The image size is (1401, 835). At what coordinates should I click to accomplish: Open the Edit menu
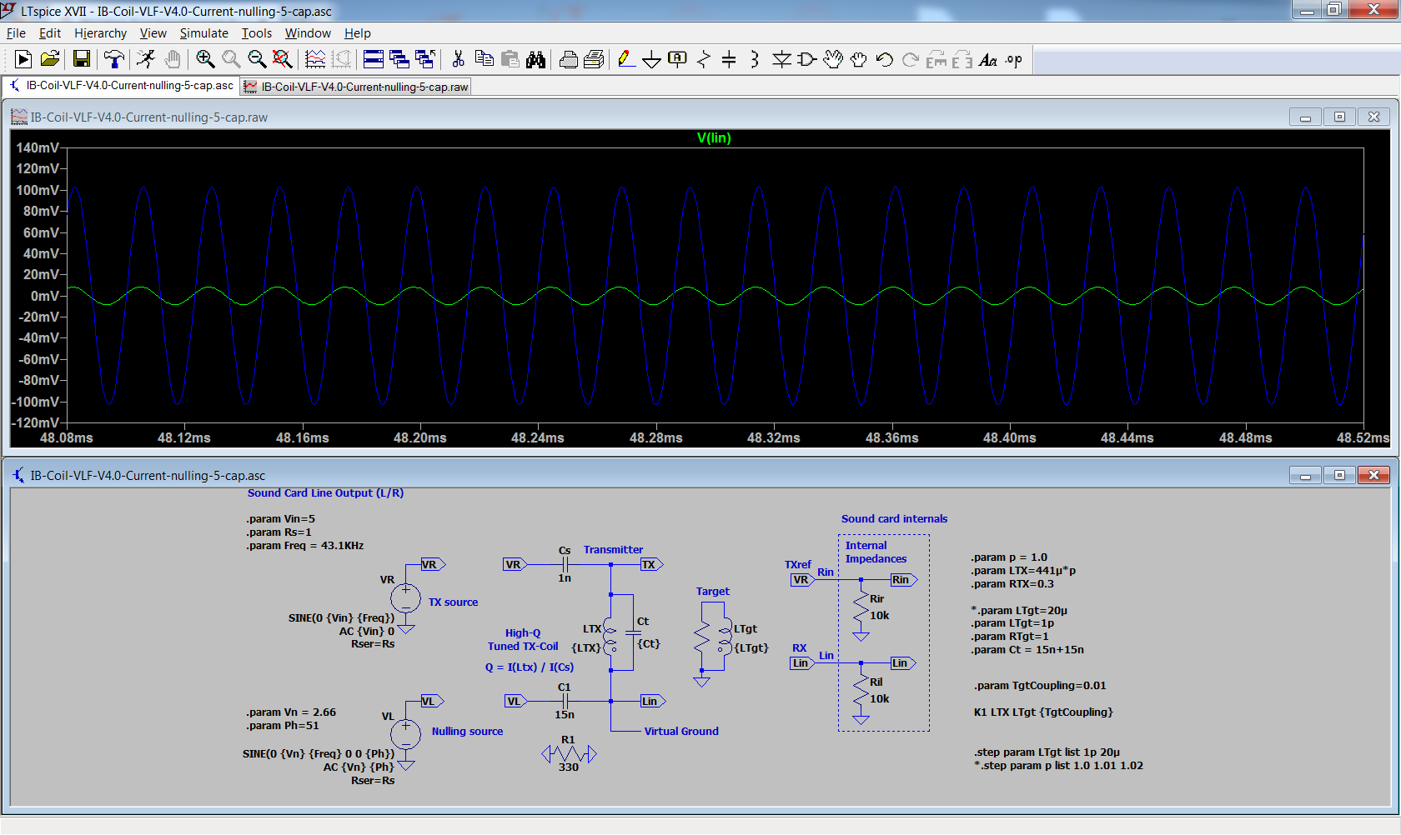(x=50, y=33)
